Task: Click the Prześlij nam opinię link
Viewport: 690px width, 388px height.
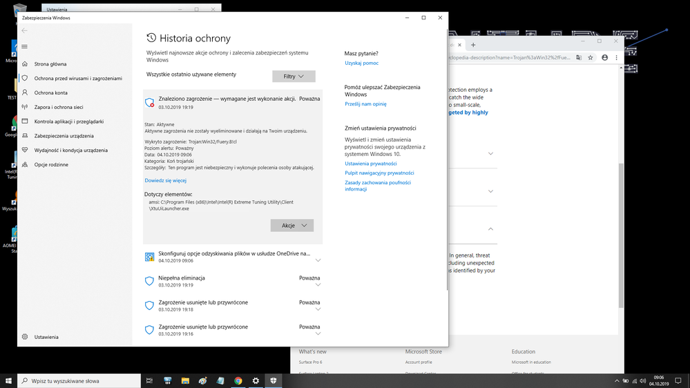Action: (365, 104)
